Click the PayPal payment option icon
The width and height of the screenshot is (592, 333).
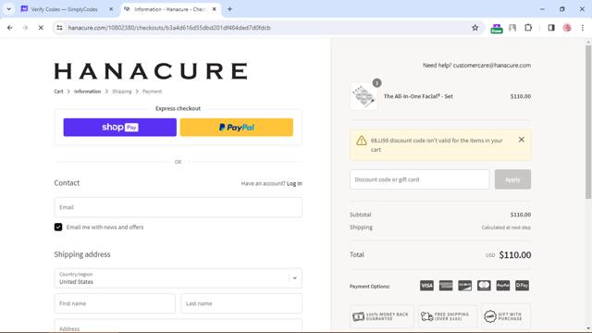[x=503, y=286]
